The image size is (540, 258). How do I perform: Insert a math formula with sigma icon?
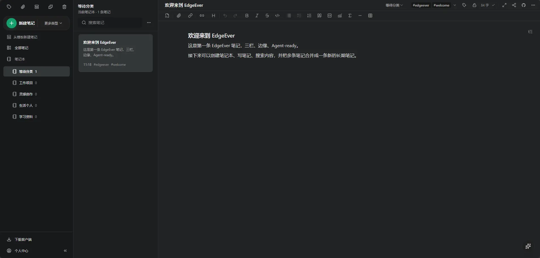click(350, 16)
